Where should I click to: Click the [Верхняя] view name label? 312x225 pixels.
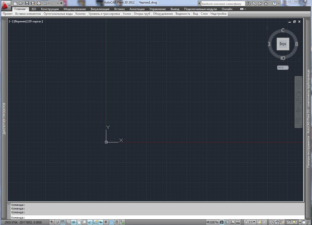[x=20, y=22]
